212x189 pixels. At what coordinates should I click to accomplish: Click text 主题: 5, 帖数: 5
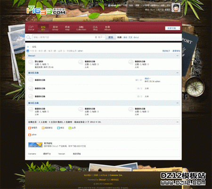[42, 64]
